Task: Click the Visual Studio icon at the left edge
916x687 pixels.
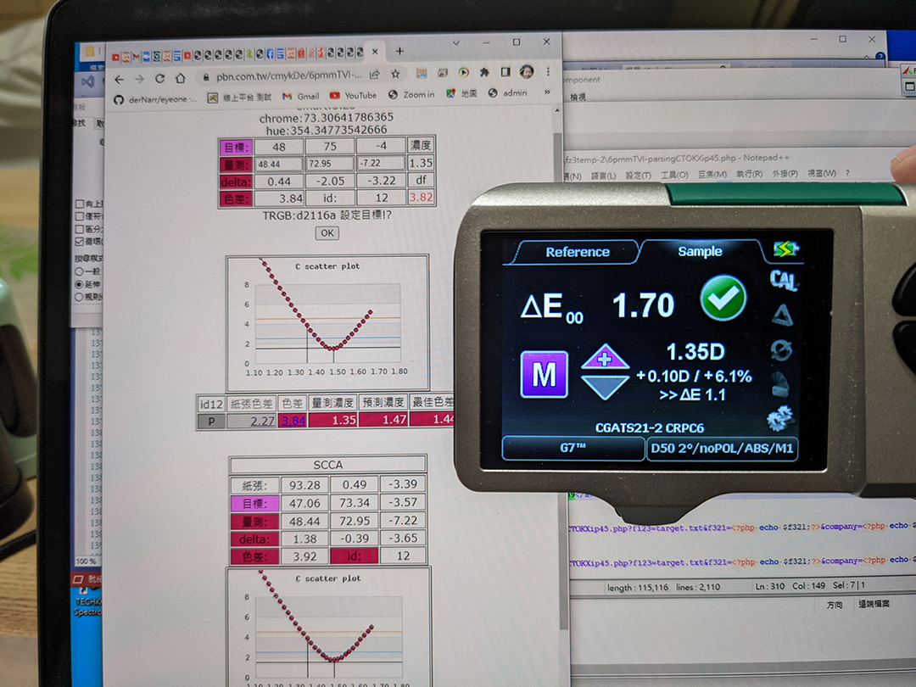Action: click(x=87, y=81)
